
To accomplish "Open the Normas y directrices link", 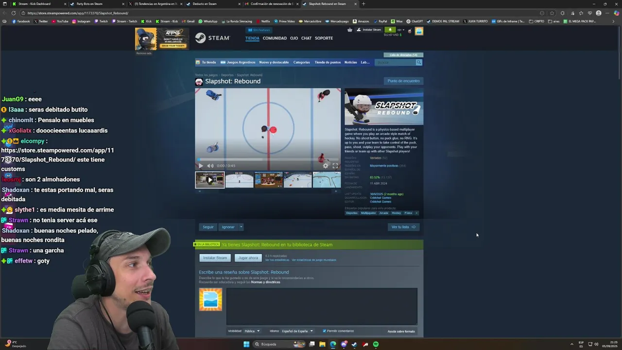I will (x=265, y=282).
